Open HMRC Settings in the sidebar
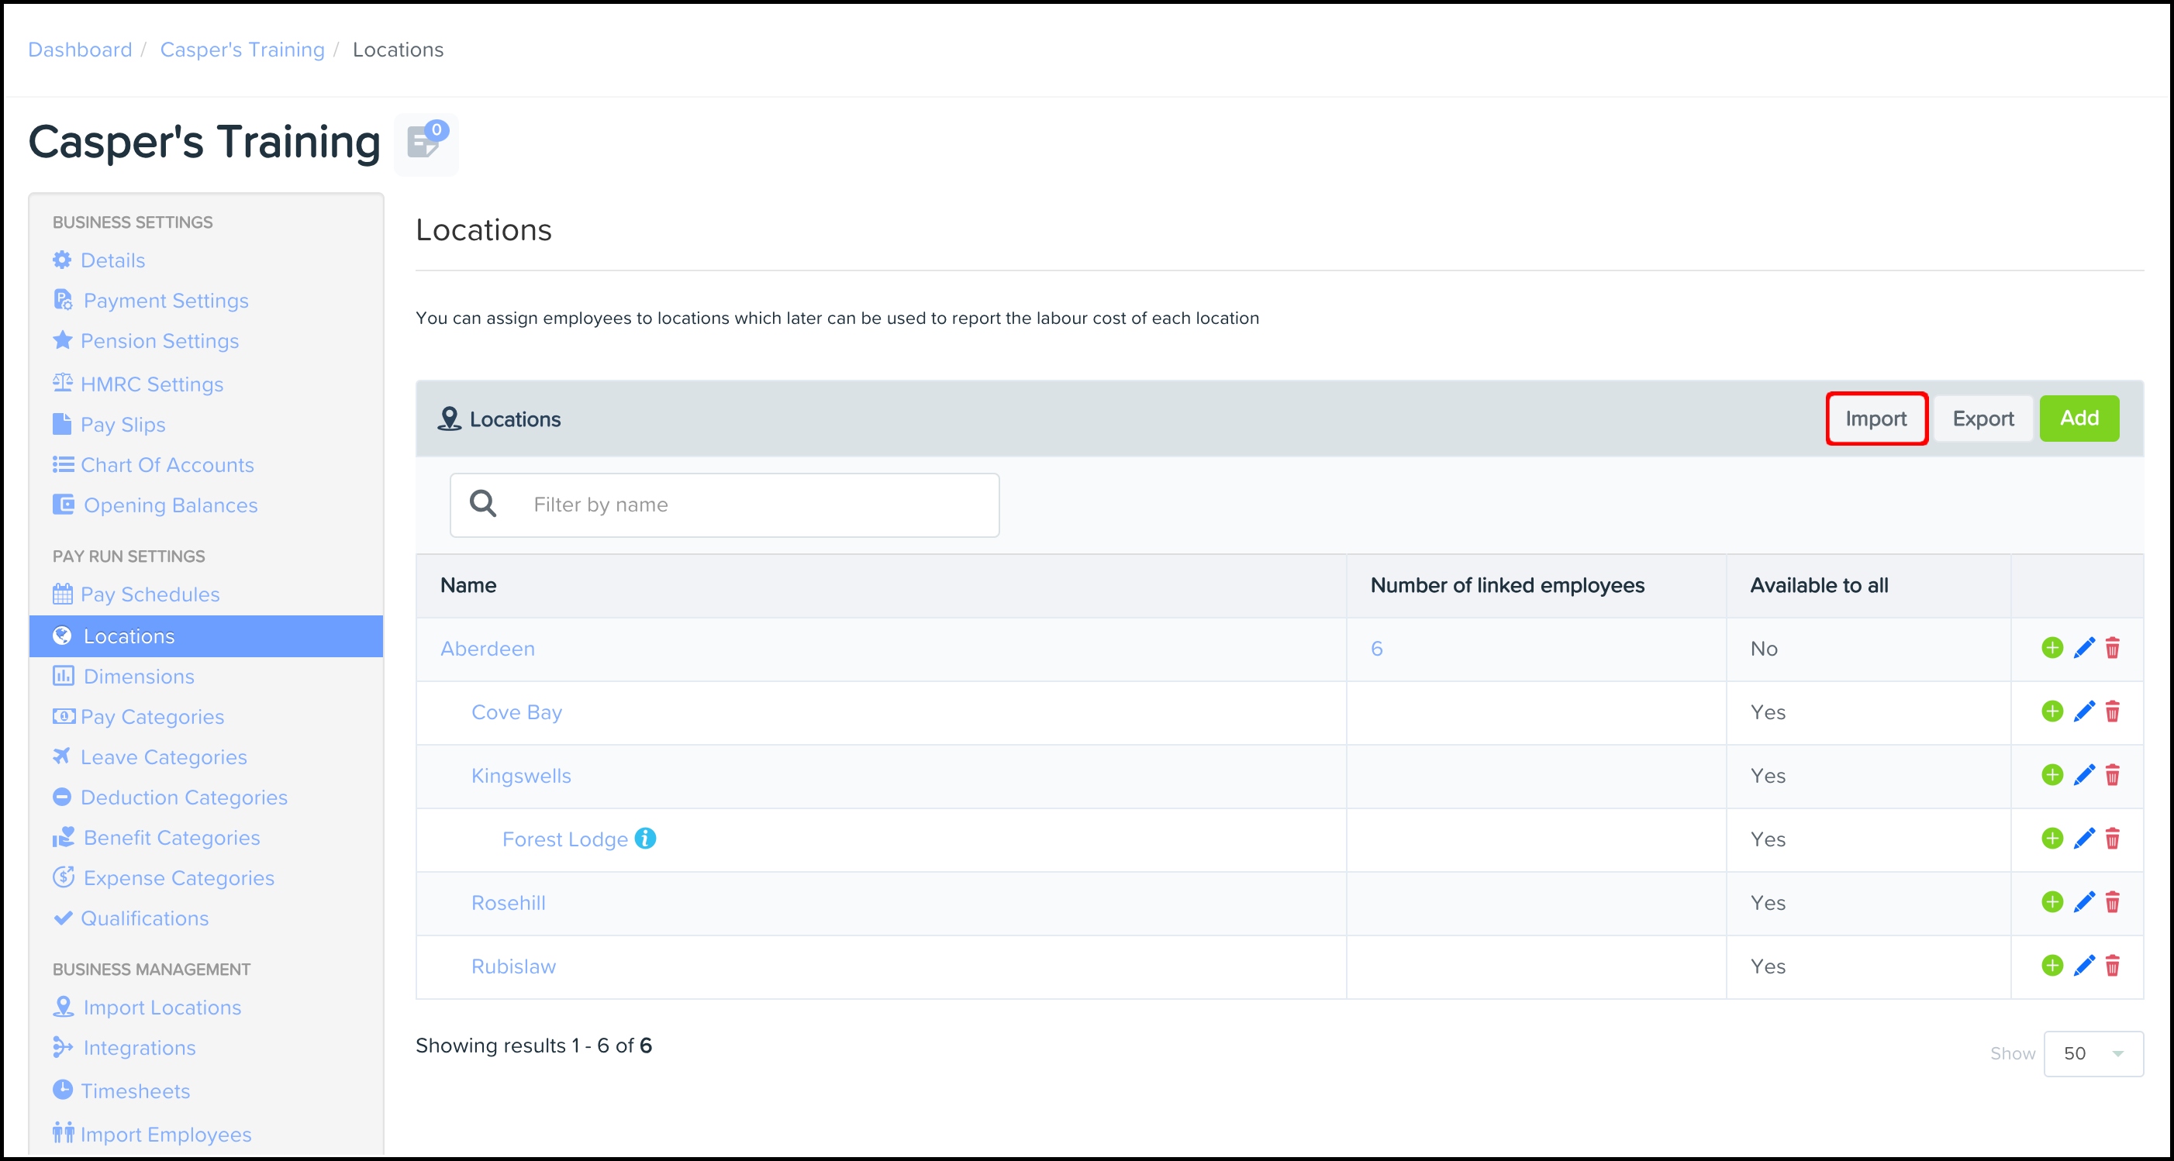Screen dimensions: 2174x1161 coord(152,384)
